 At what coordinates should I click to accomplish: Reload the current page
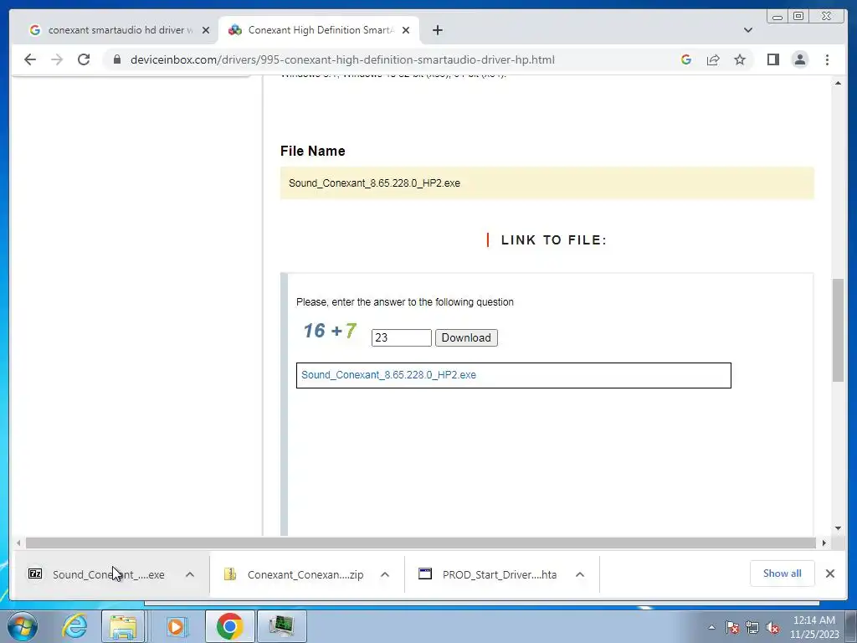[x=84, y=59]
